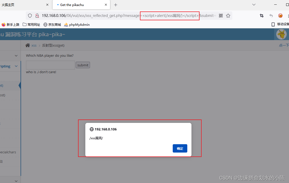Expand the sidebar section above Cross-Site Scripting

16,56
